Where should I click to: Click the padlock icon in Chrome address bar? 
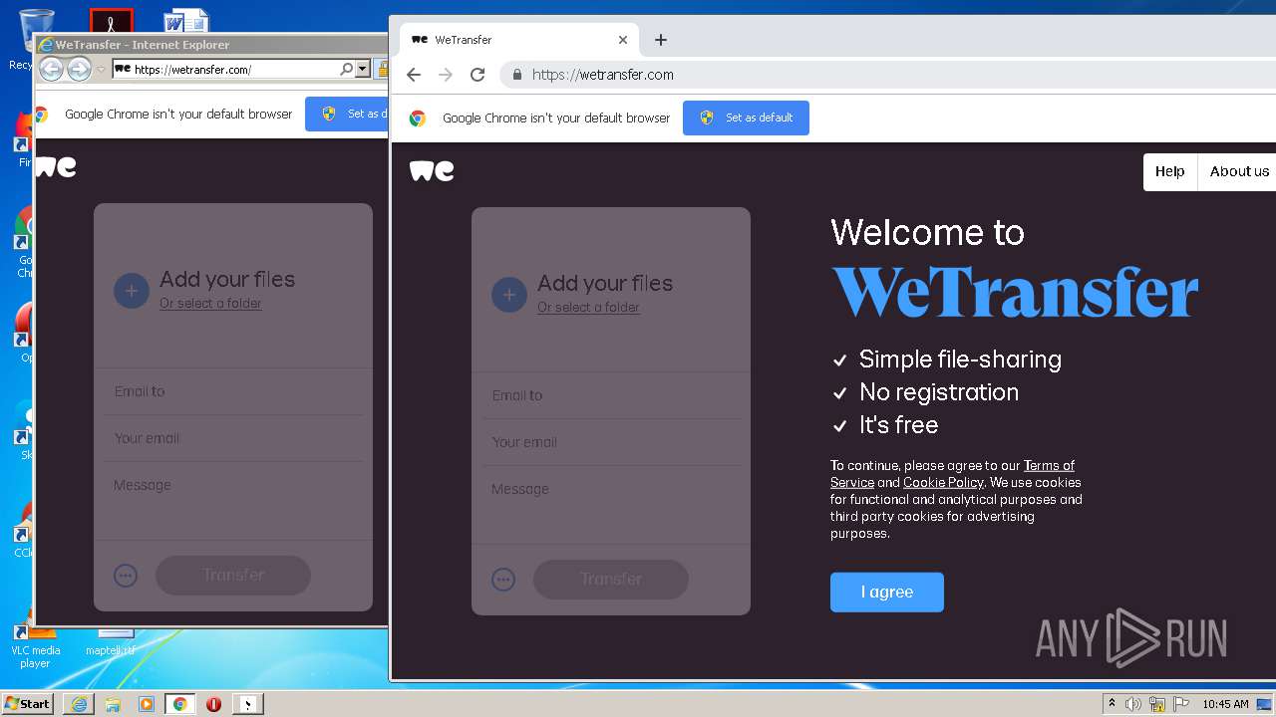click(x=516, y=75)
